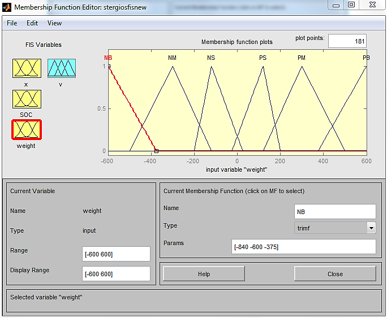Click the status text Selected variable "weight"
The image size is (387, 318).
pos(46,297)
